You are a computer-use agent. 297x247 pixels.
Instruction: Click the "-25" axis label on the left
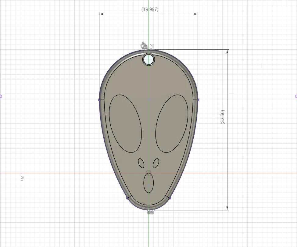point(22,177)
